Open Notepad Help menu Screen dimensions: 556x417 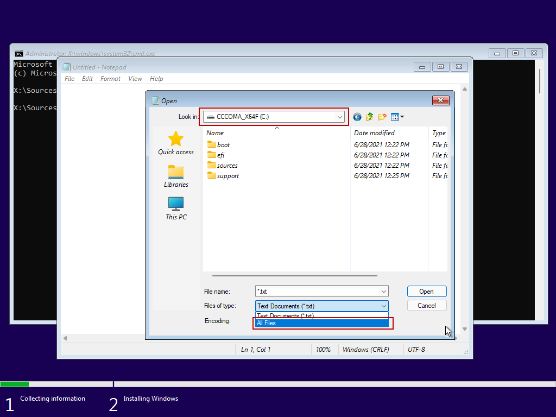click(x=156, y=79)
